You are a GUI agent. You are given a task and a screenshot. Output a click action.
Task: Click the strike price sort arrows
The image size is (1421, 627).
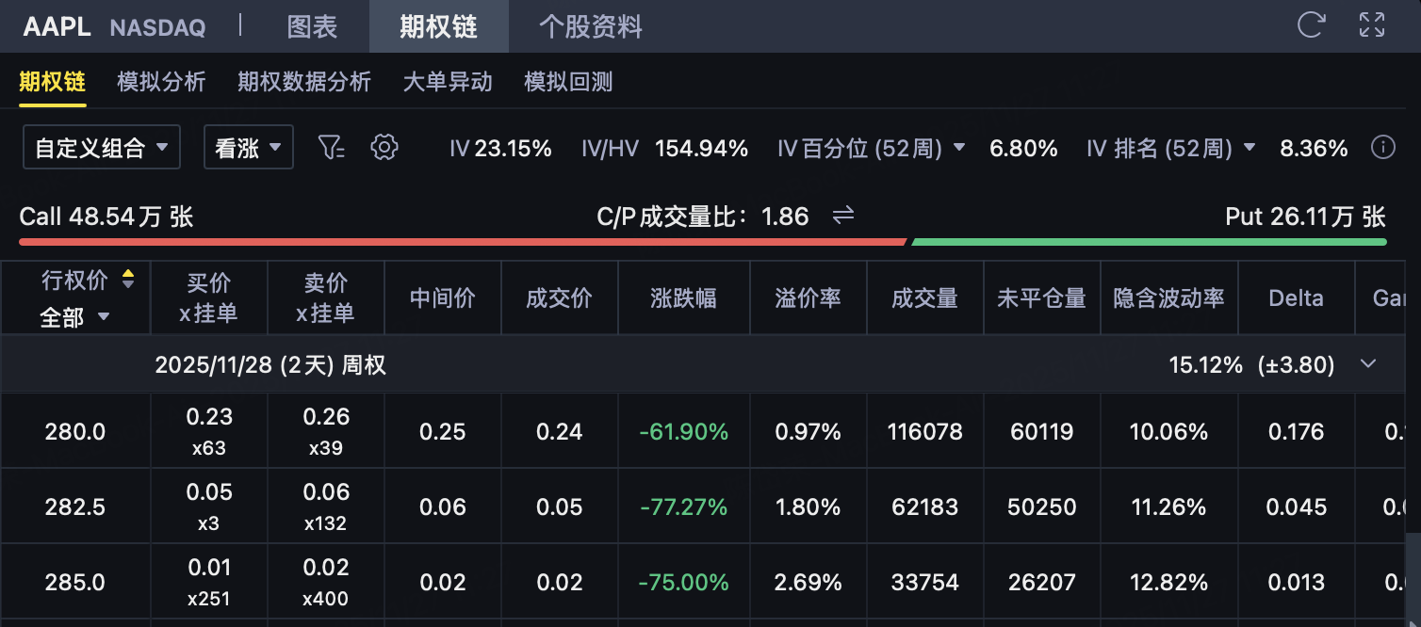click(128, 280)
